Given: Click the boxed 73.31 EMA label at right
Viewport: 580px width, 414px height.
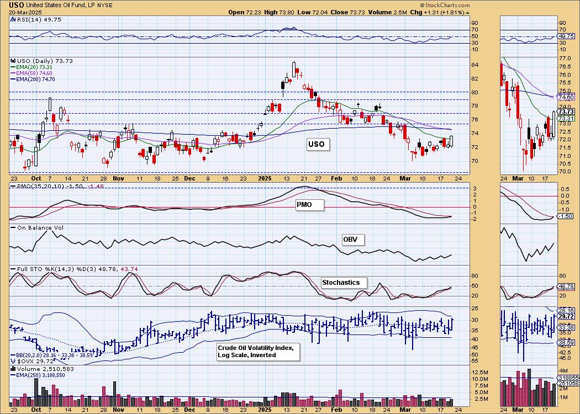Looking at the screenshot, I should [567, 118].
